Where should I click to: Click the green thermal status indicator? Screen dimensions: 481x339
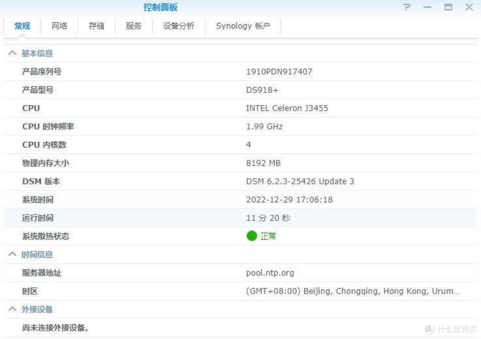(x=252, y=236)
